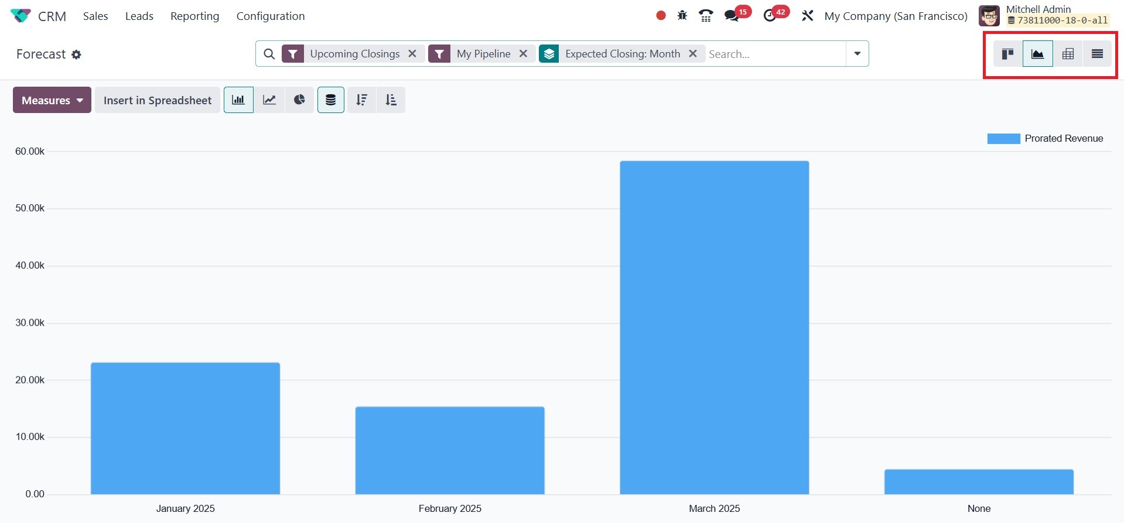The height and width of the screenshot is (523, 1124).
Task: Toggle the Prorated Revenue legend label
Action: click(1064, 139)
